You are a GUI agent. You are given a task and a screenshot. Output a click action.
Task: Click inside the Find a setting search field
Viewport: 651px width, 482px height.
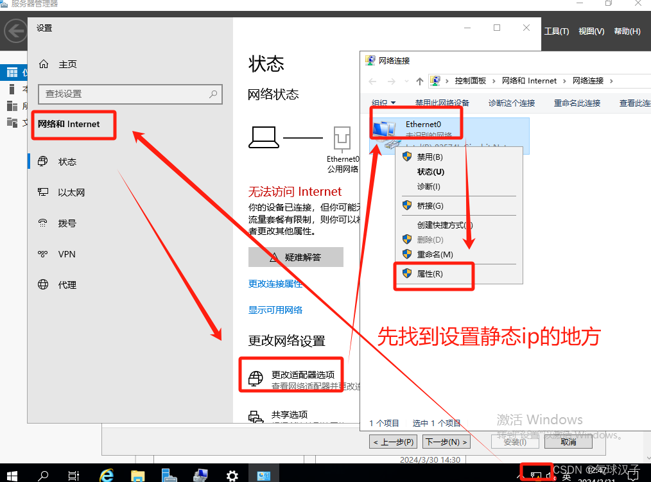click(x=130, y=94)
